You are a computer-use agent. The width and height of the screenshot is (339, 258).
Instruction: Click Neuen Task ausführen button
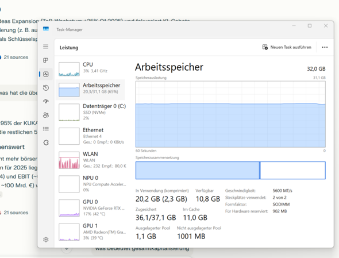(287, 47)
